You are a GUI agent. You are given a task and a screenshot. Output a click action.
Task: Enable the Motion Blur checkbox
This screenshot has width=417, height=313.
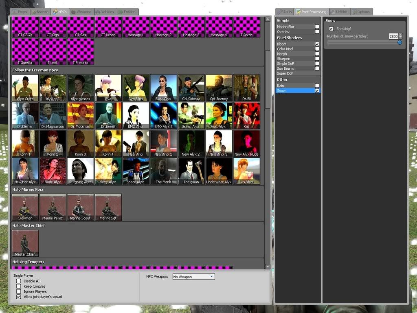(x=317, y=27)
